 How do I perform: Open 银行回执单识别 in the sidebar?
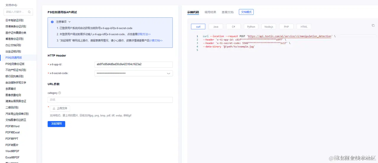coord(14,76)
